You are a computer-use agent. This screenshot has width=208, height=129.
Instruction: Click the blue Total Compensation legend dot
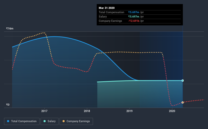8,121
